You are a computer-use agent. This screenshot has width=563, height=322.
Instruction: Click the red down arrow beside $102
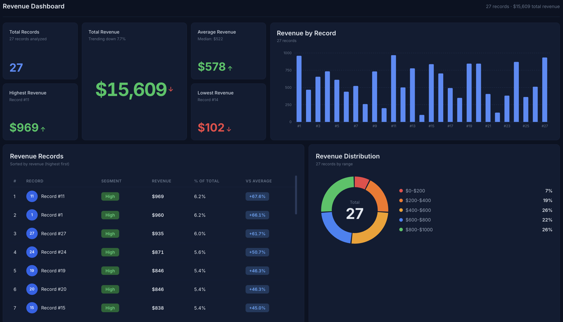coord(229,129)
